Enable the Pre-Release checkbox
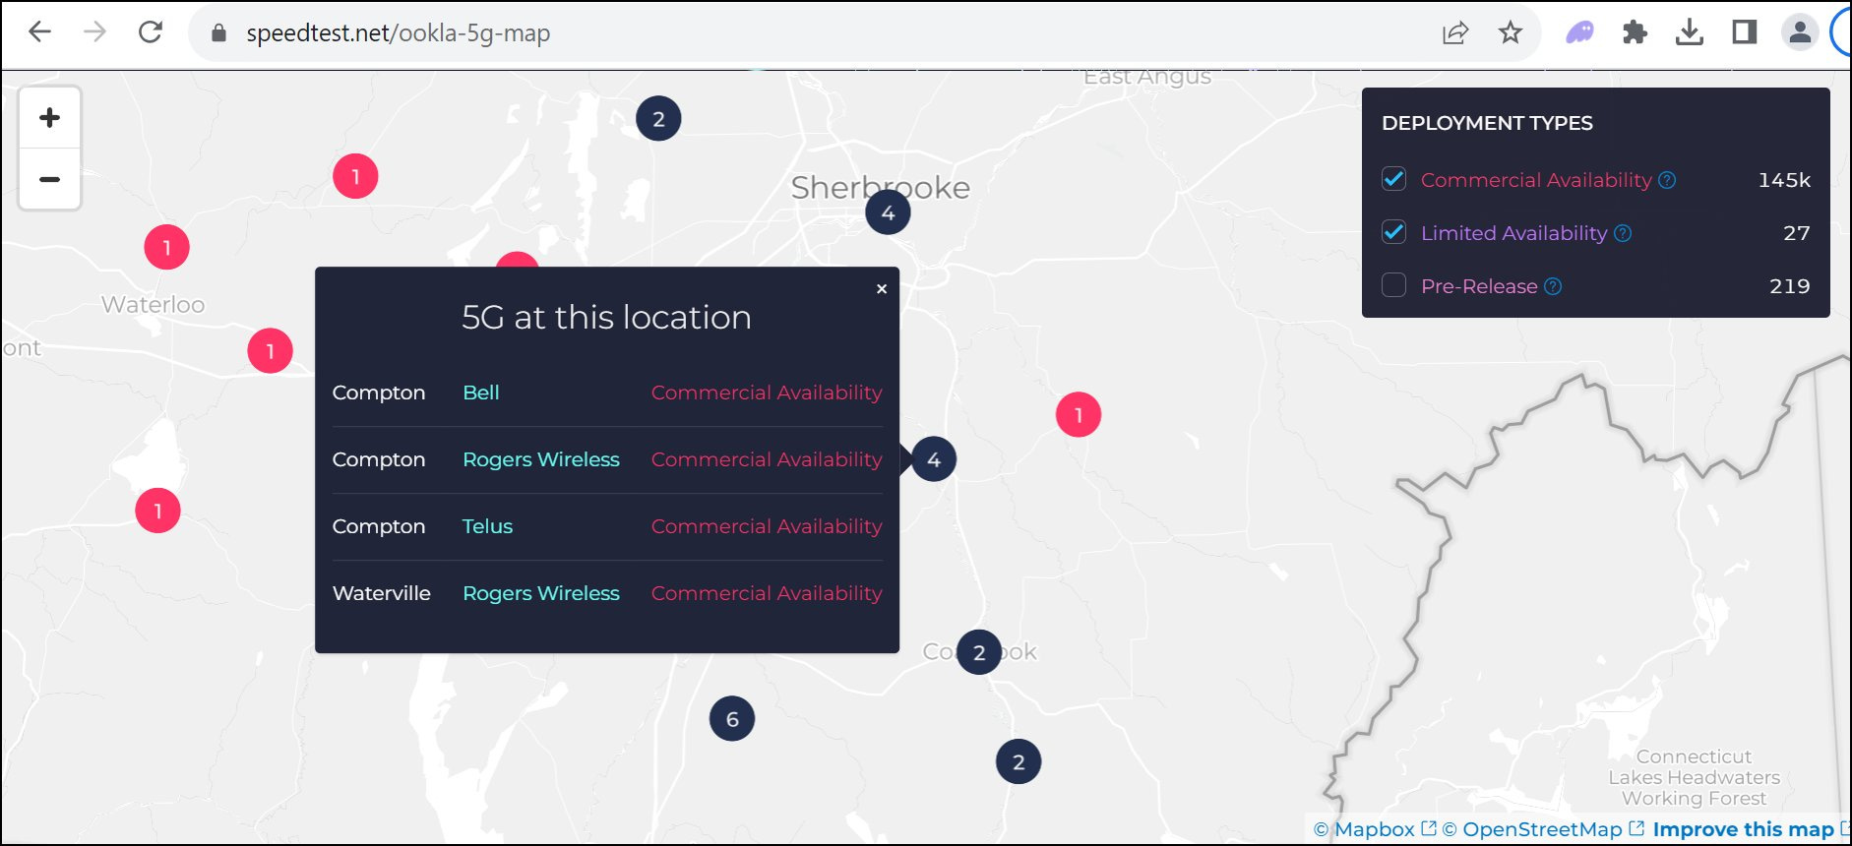The width and height of the screenshot is (1852, 846). [1393, 285]
